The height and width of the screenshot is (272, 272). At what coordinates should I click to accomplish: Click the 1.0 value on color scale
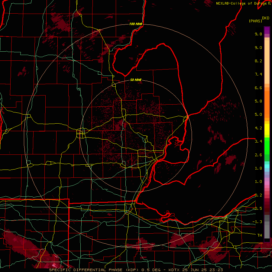click(258, 182)
